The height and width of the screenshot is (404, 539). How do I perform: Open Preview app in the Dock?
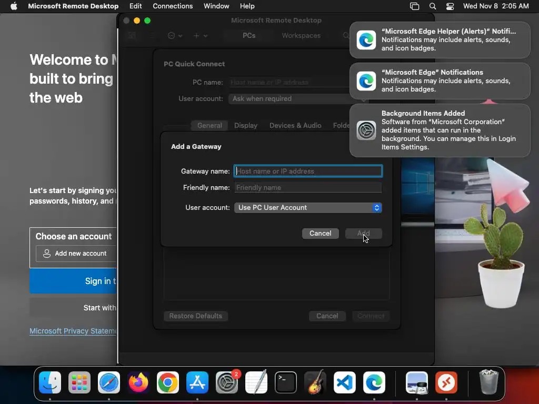click(417, 382)
